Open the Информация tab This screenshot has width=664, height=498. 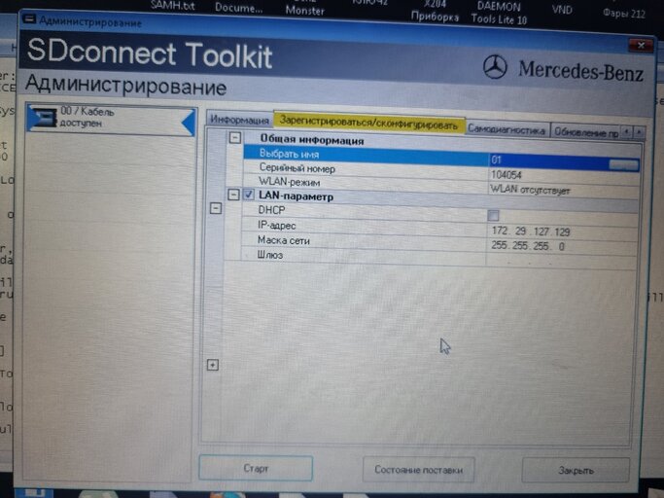point(239,120)
